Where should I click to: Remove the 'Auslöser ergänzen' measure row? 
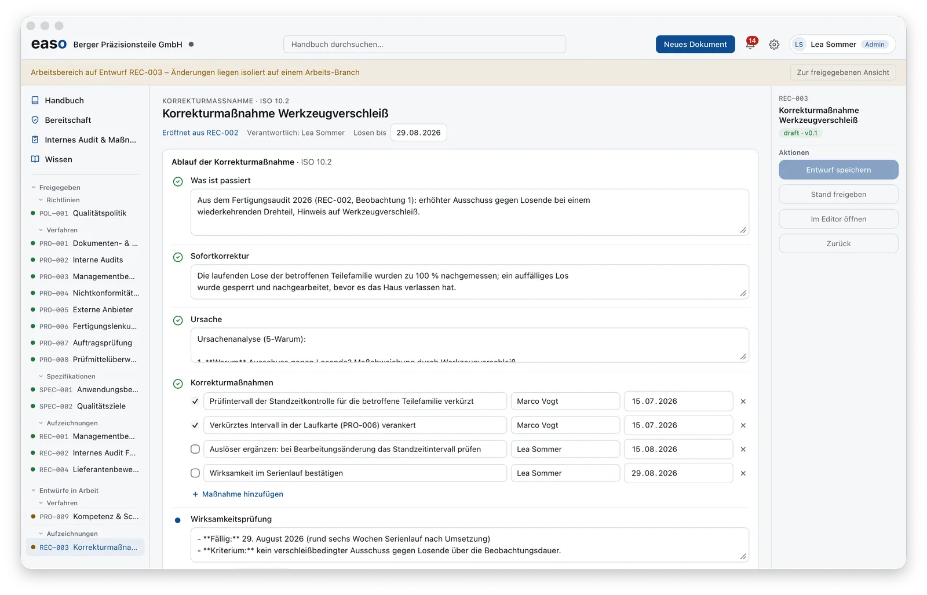coord(743,450)
